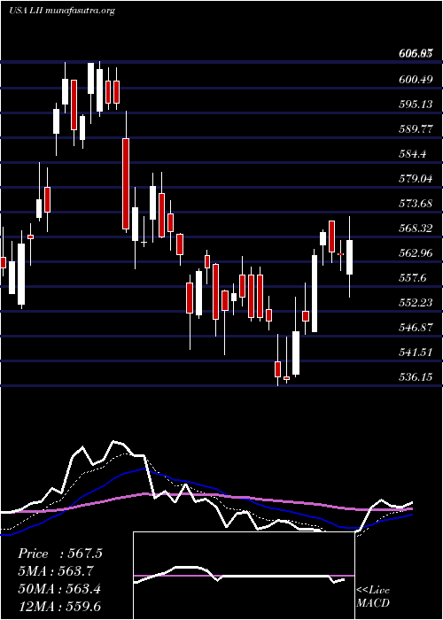Click the 584.4 price axis label
The width and height of the screenshot is (443, 620).
click(x=413, y=154)
